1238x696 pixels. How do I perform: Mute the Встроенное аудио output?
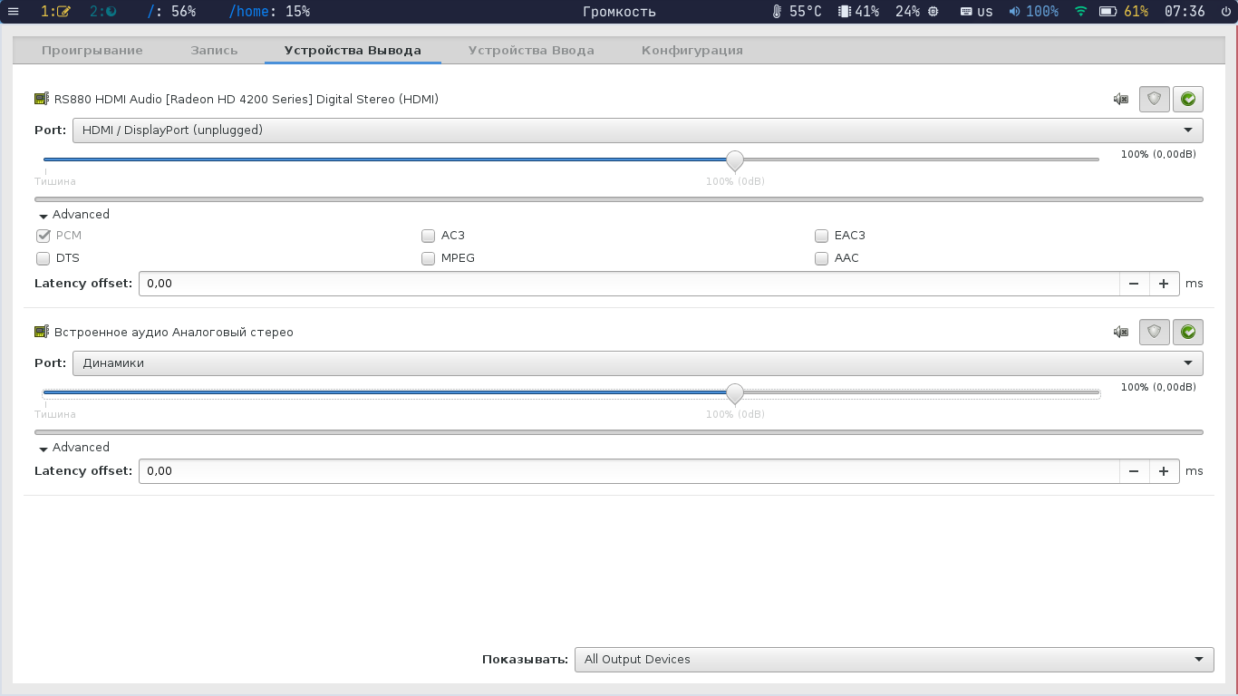[1121, 333]
